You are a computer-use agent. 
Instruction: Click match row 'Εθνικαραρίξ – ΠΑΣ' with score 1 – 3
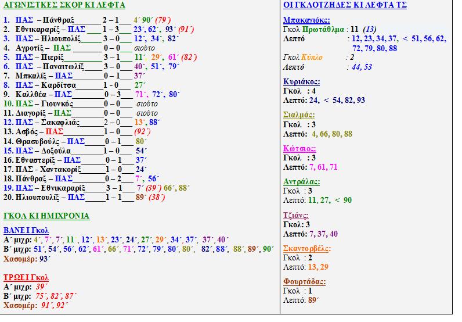[x=99, y=30]
